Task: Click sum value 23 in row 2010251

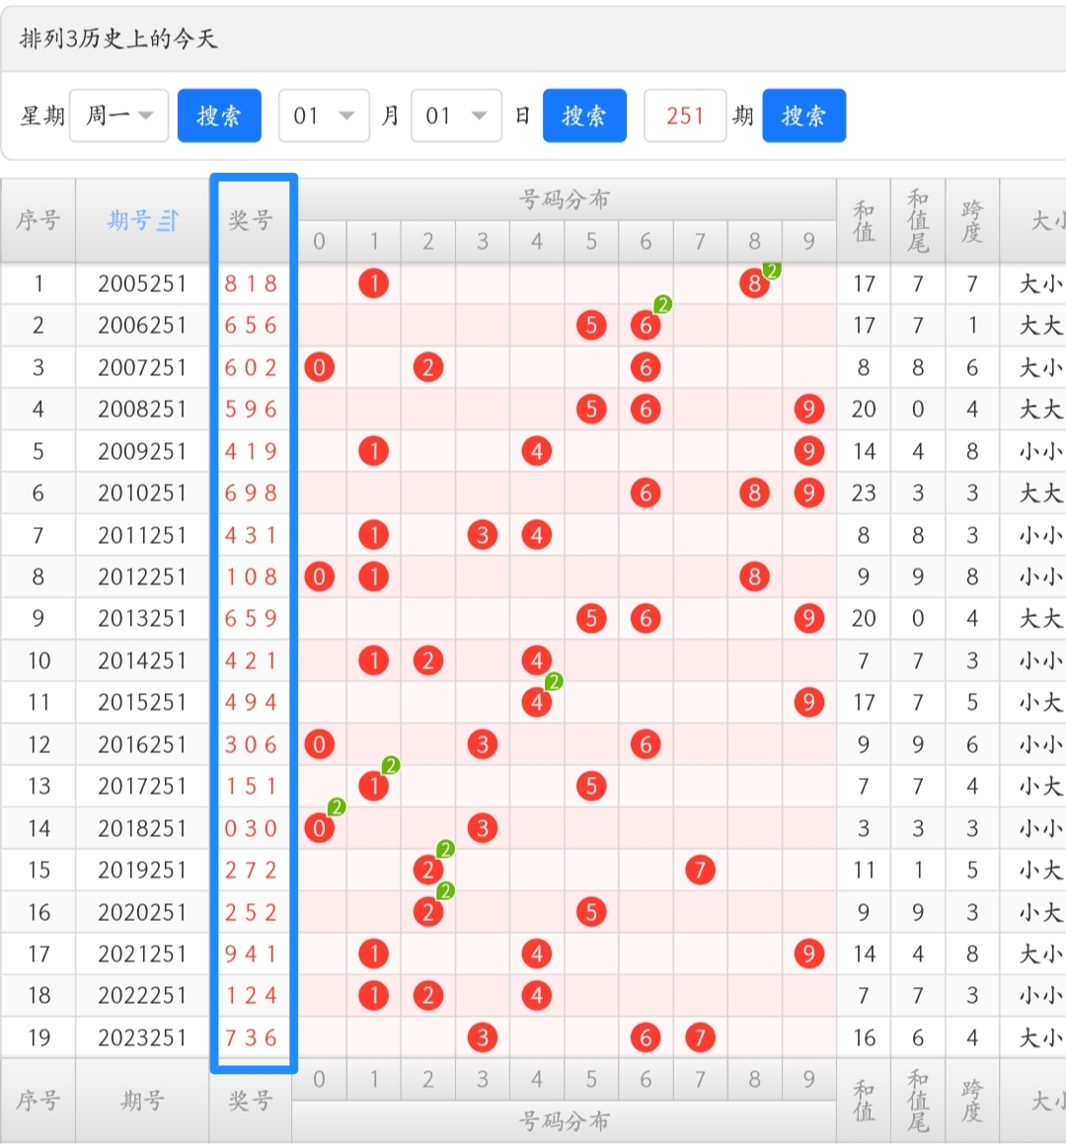Action: click(x=864, y=493)
